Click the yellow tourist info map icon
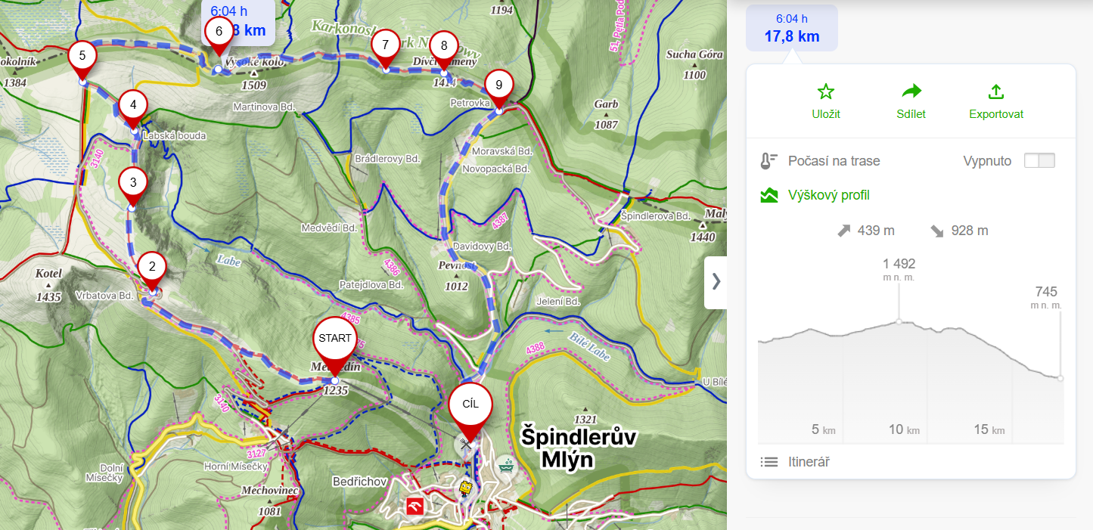Image resolution: width=1093 pixels, height=530 pixels. coord(466,489)
